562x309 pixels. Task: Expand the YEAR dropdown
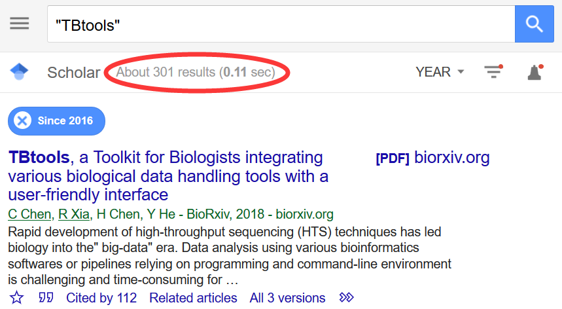point(440,72)
